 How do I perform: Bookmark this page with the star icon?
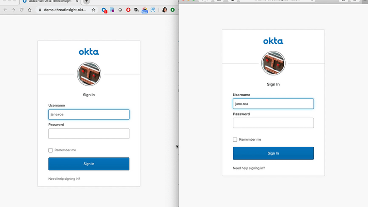[x=93, y=10]
